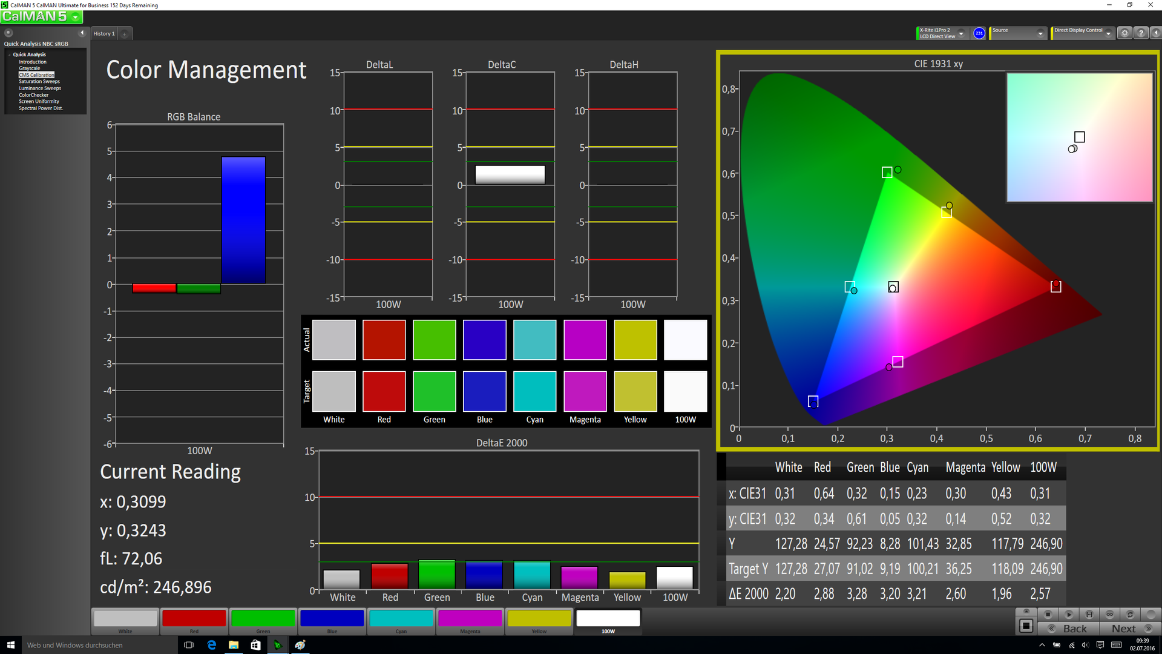The image size is (1162, 654).
Task: Open the Direct Display Control dropdown
Action: (x=1108, y=34)
